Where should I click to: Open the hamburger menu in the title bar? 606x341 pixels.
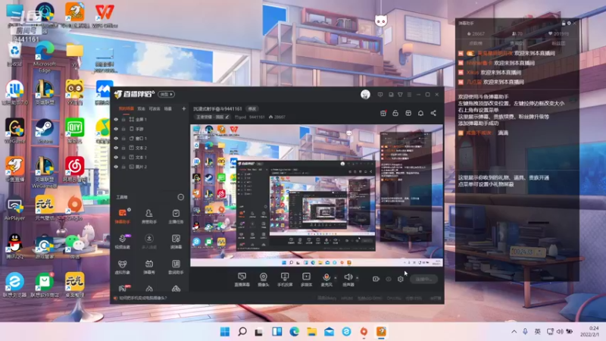click(409, 94)
